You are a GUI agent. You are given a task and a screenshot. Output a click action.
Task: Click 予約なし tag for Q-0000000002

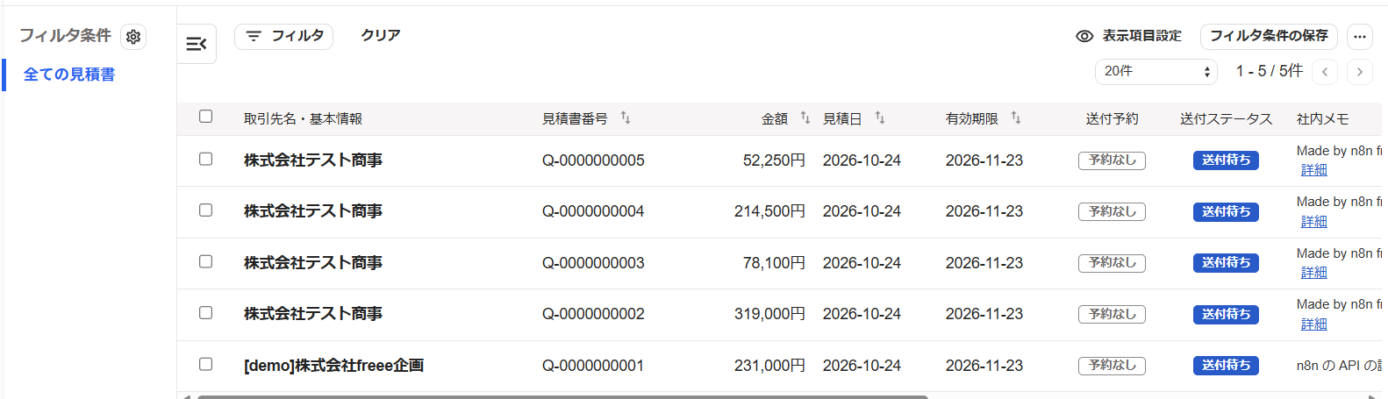tap(1112, 314)
